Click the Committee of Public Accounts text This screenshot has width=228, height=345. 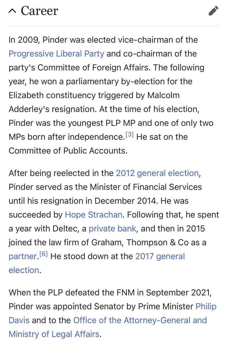click(68, 150)
